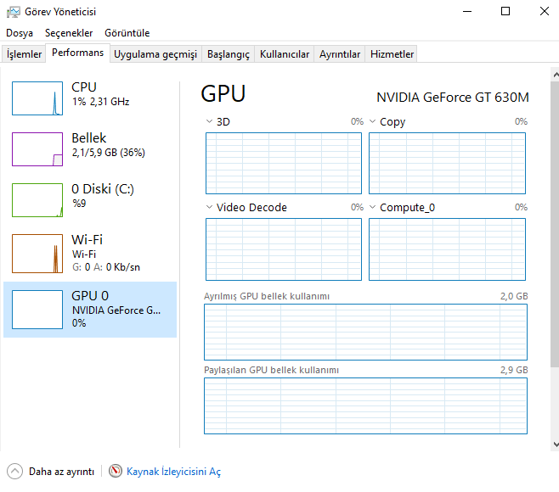Viewport: 559px width, 492px height.
Task: Select the Bellek memory graph thumbnail
Action: (37, 149)
